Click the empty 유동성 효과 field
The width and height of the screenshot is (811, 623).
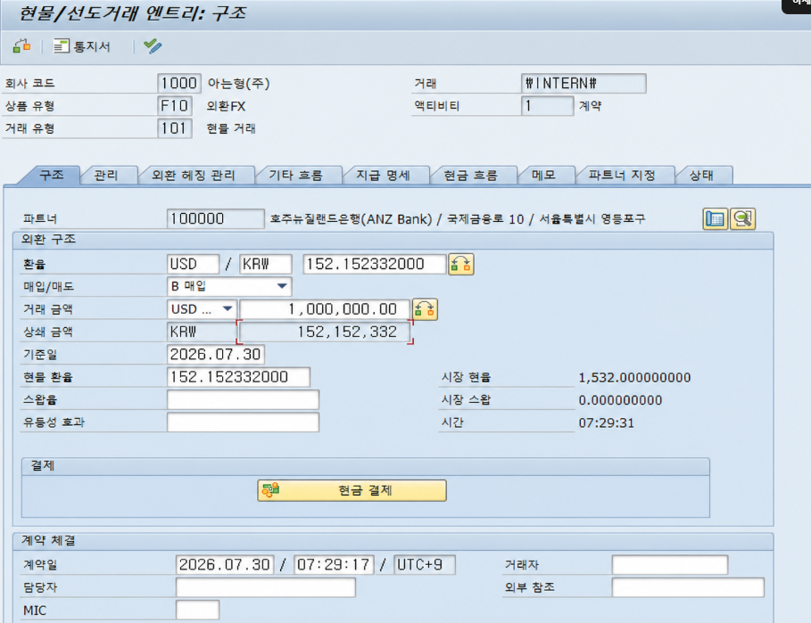pyautogui.click(x=243, y=422)
